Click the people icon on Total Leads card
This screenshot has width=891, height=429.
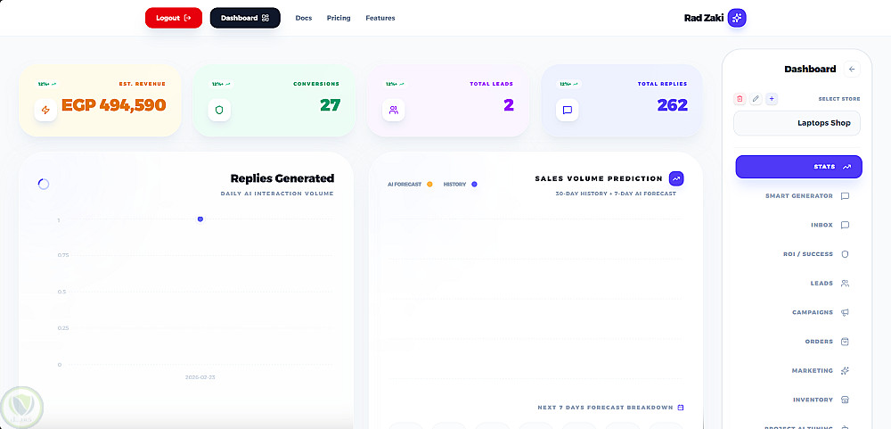393,110
